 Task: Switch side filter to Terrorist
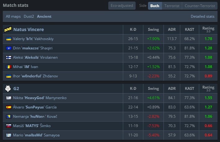click(172, 6)
